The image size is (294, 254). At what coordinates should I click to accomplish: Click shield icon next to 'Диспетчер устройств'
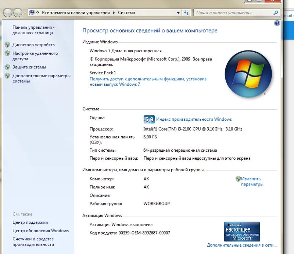point(7,45)
